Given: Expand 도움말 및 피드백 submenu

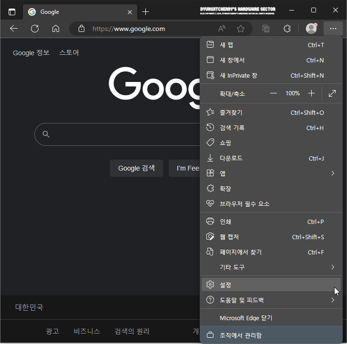Looking at the screenshot, I should (271, 300).
